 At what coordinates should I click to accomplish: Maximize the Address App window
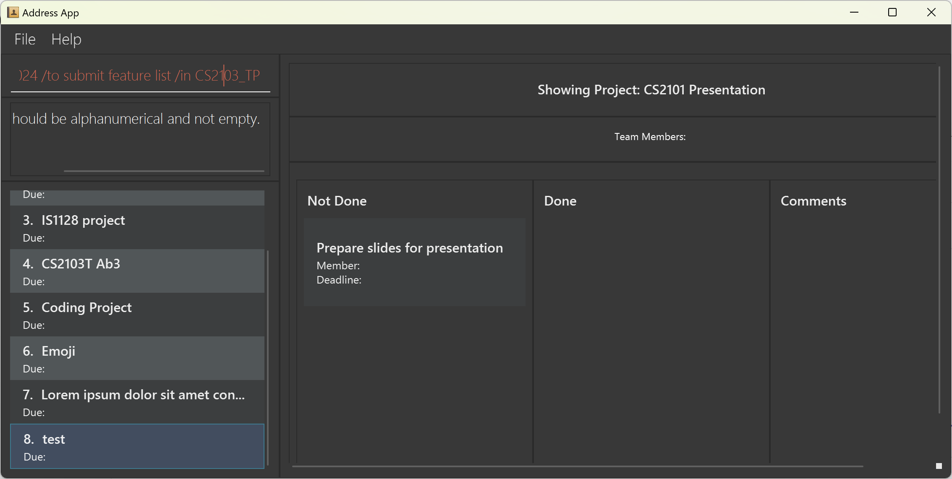[892, 13]
